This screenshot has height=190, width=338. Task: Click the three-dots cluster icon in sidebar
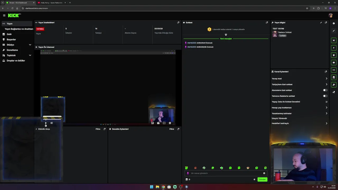[x=334, y=92]
